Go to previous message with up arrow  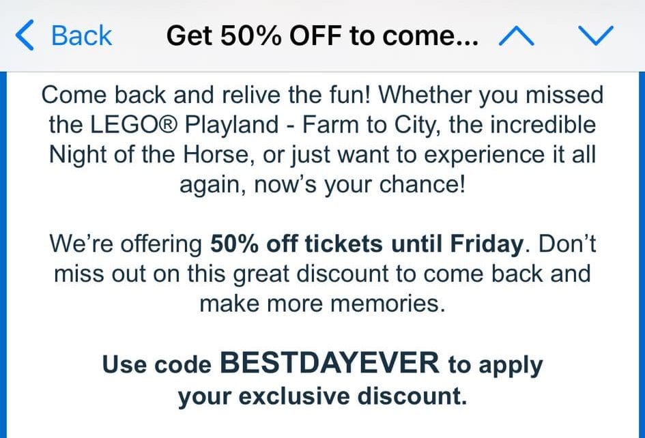[516, 35]
